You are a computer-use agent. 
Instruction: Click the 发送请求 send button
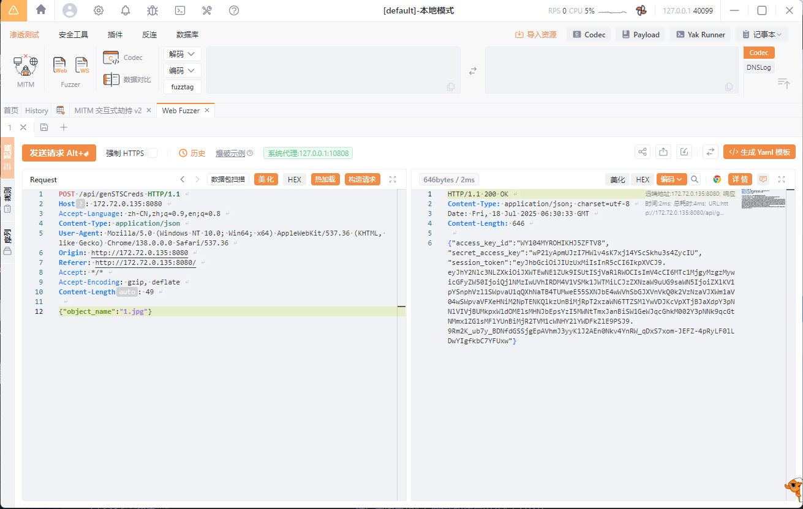[x=59, y=153]
